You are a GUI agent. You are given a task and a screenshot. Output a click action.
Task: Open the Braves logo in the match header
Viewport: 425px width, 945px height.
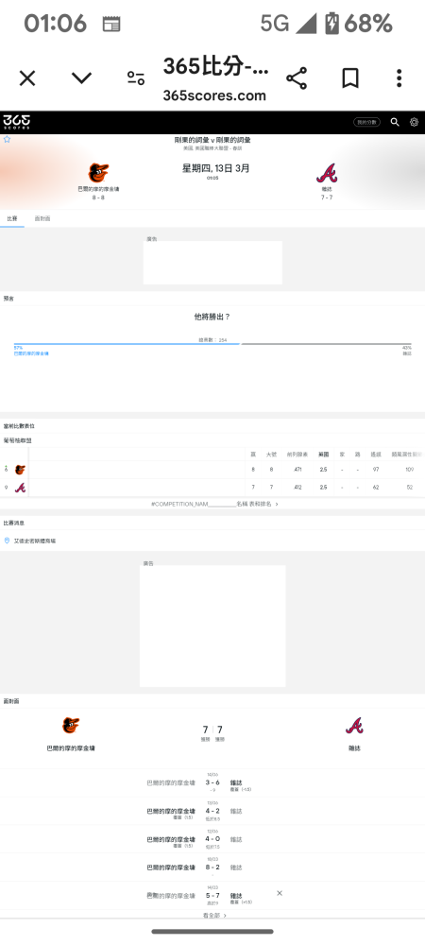point(327,173)
